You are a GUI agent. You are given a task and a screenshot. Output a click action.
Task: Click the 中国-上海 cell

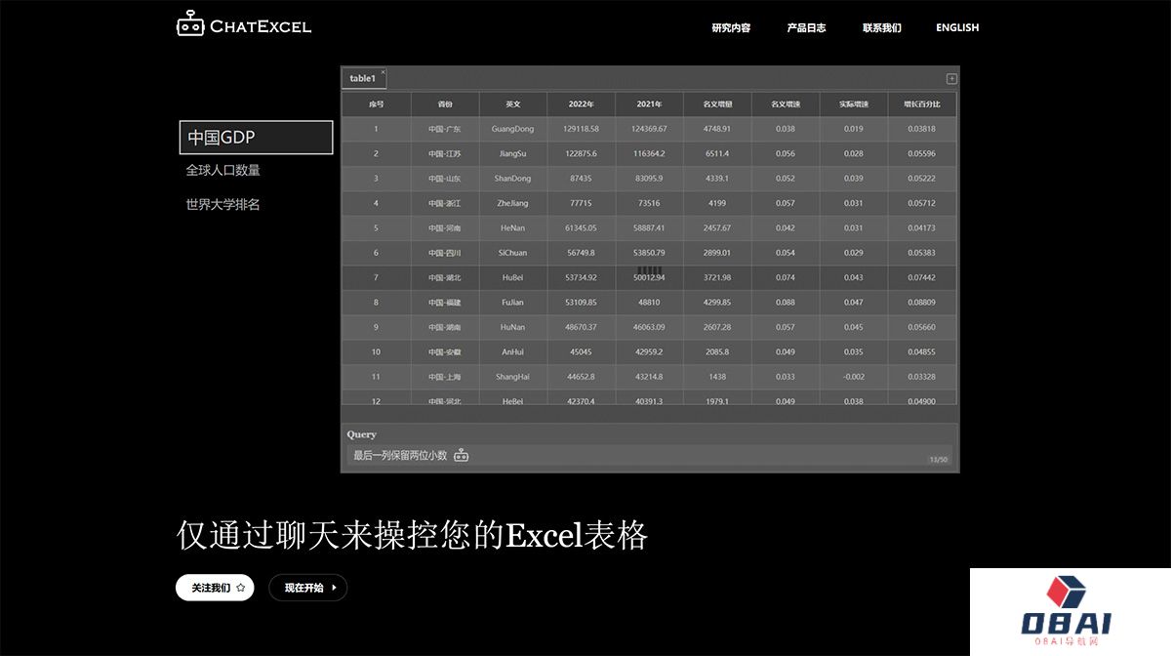point(445,377)
